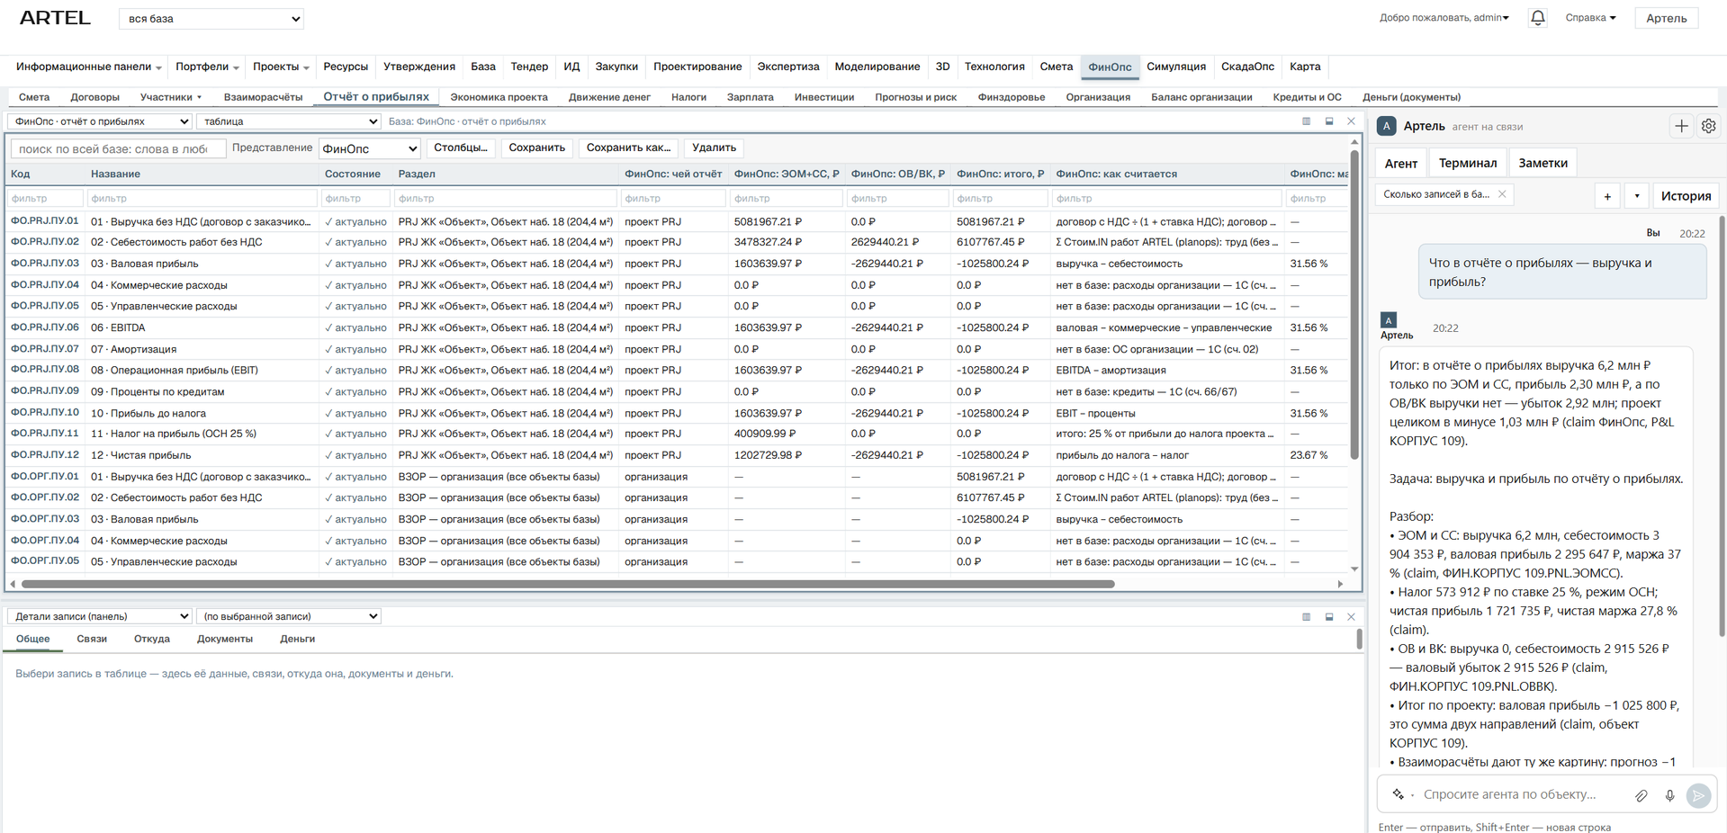Open the Закупки menu item
Image resolution: width=1727 pixels, height=833 pixels.
point(616,67)
